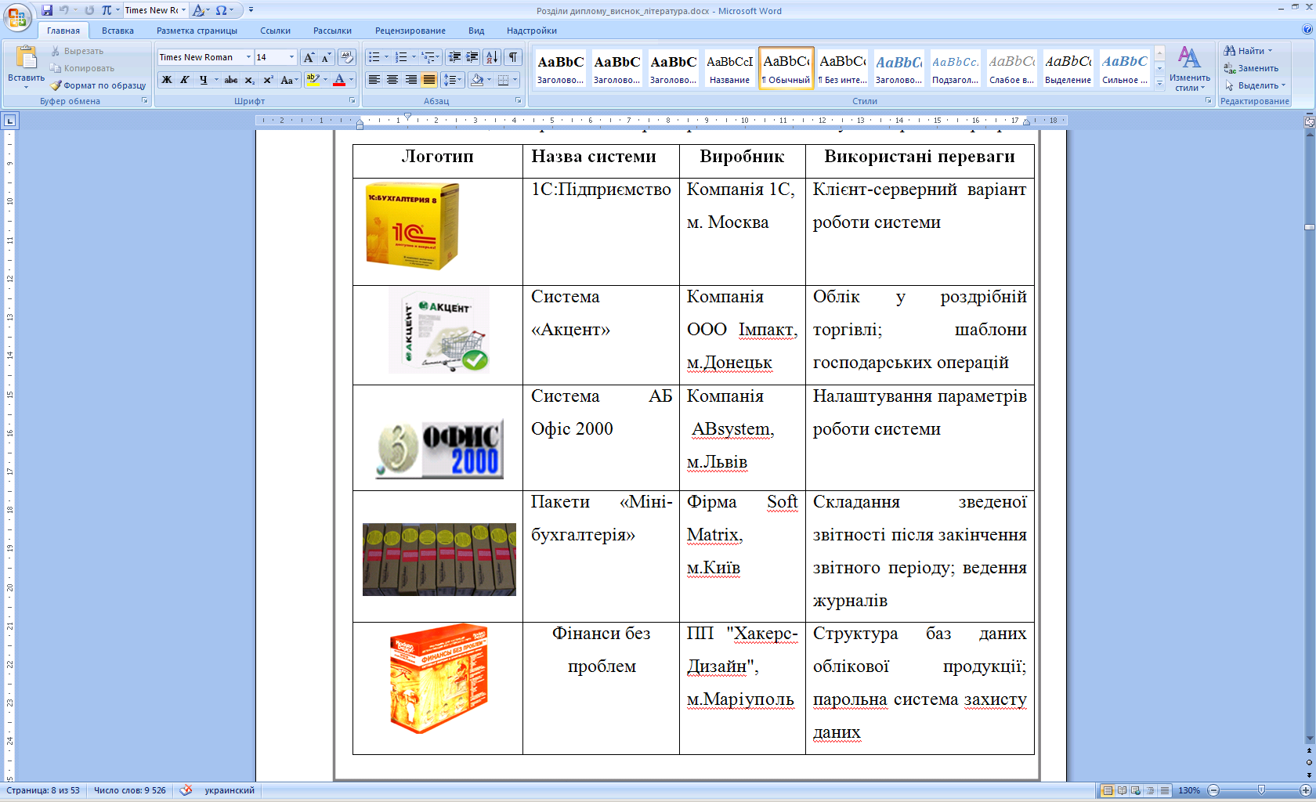Open the change case (Aa) dropdown
This screenshot has width=1316, height=802.
coord(289,80)
